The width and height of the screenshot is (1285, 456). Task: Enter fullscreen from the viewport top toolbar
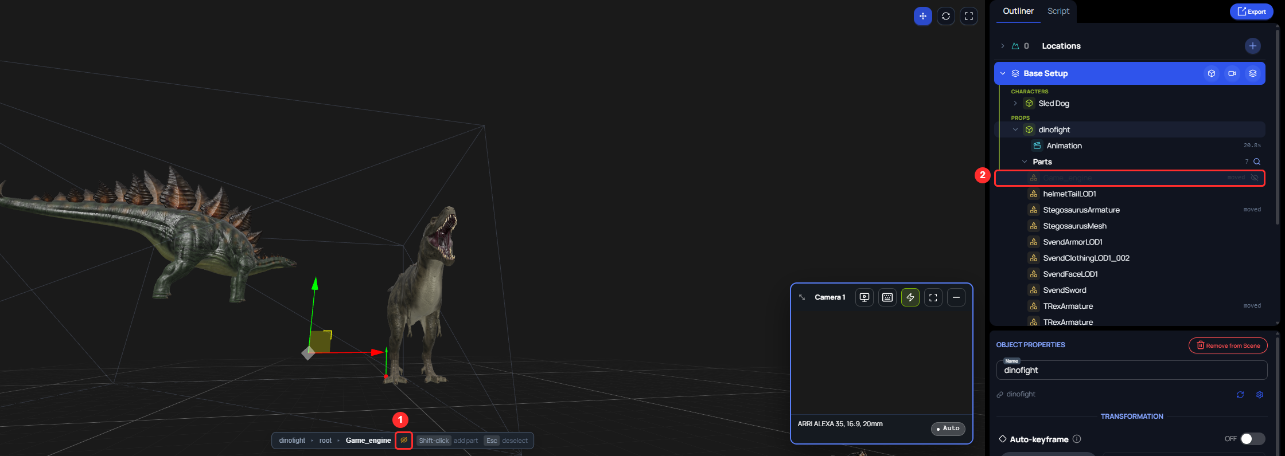[969, 16]
